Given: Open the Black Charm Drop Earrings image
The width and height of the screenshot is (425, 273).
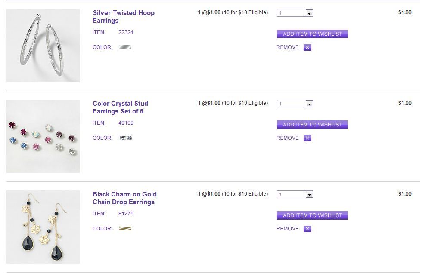Looking at the screenshot, I should 43,227.
